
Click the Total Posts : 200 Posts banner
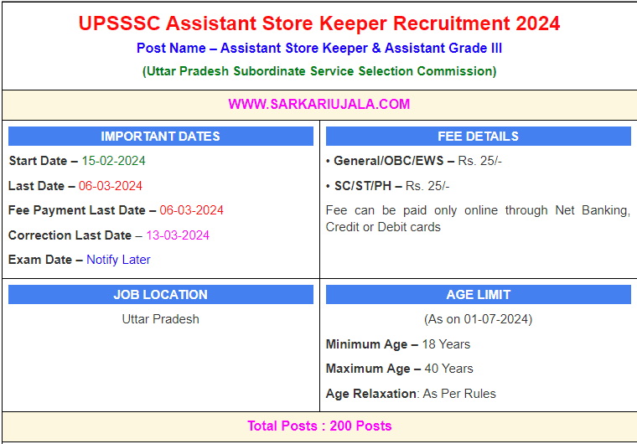tap(318, 426)
